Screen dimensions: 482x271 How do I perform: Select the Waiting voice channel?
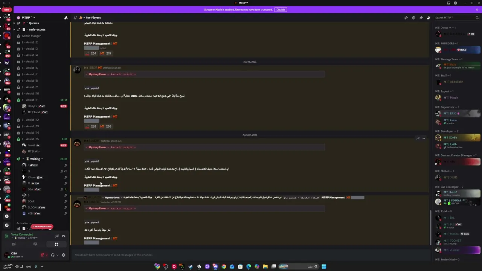(41, 159)
